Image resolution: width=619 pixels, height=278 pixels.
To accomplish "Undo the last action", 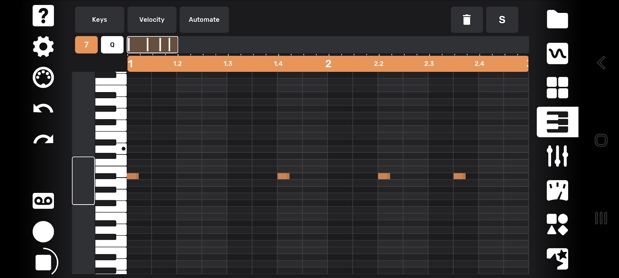I will [43, 108].
